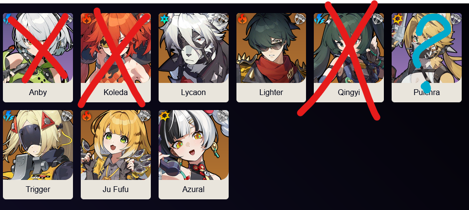Choose Ju Fufu's character portrait

116,145
